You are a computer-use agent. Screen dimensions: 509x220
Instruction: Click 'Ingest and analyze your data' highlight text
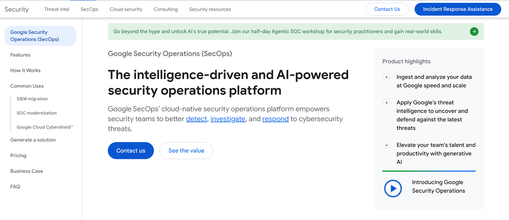(434, 81)
